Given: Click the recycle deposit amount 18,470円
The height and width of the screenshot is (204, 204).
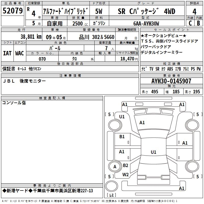Looking at the screenshot, I should pos(127,59).
